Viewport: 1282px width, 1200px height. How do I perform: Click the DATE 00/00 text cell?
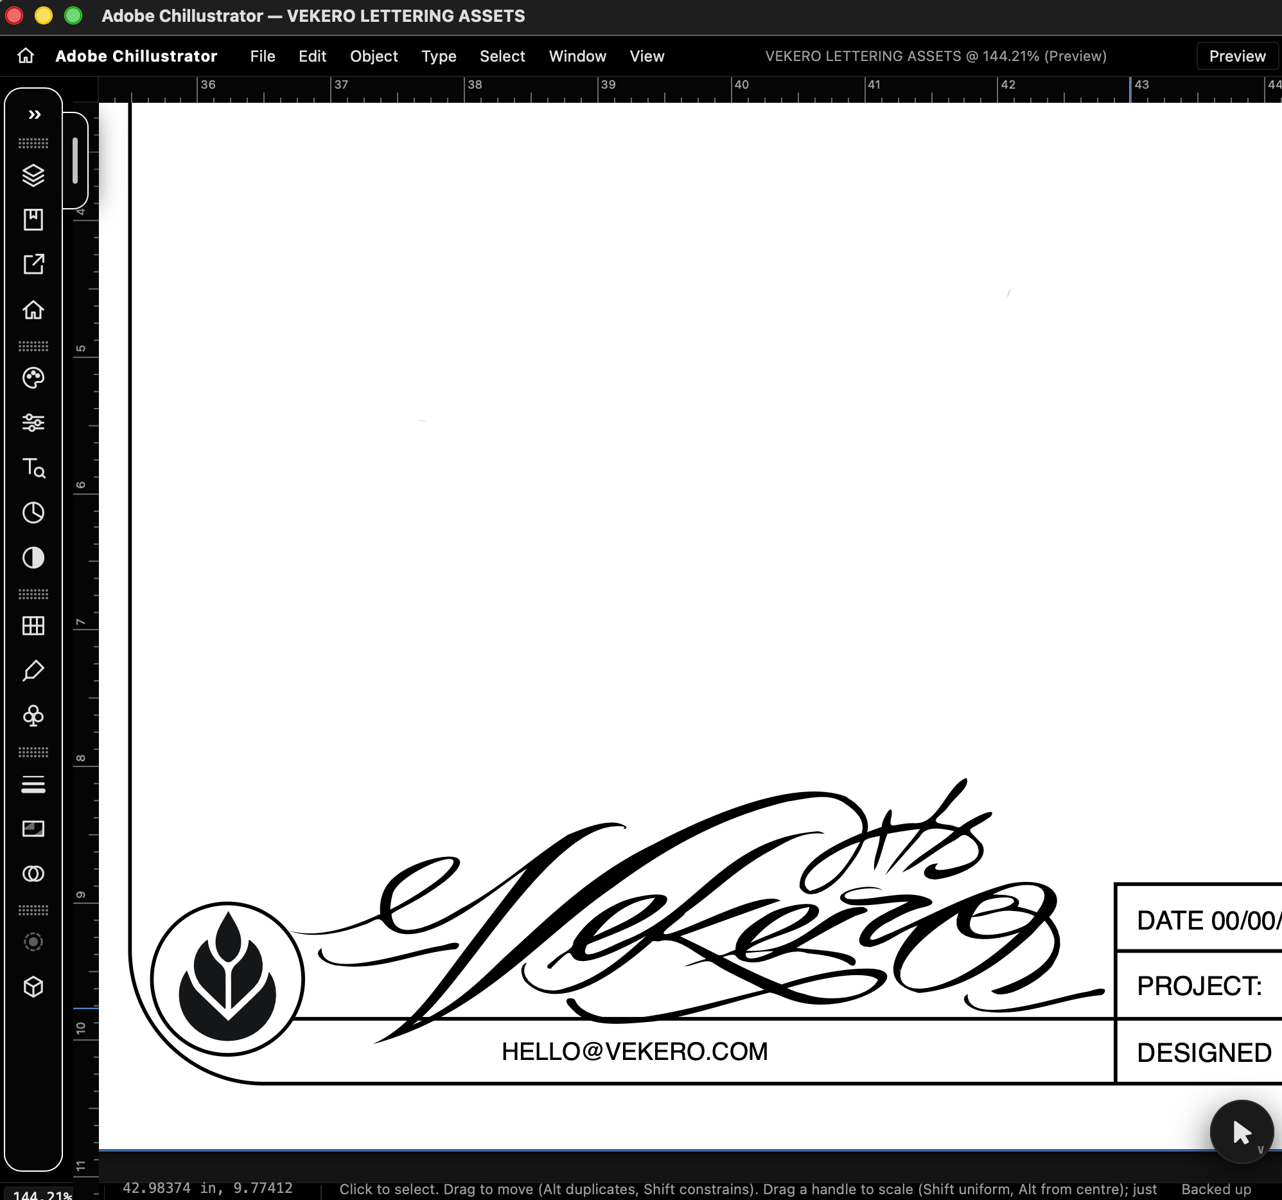click(1209, 921)
